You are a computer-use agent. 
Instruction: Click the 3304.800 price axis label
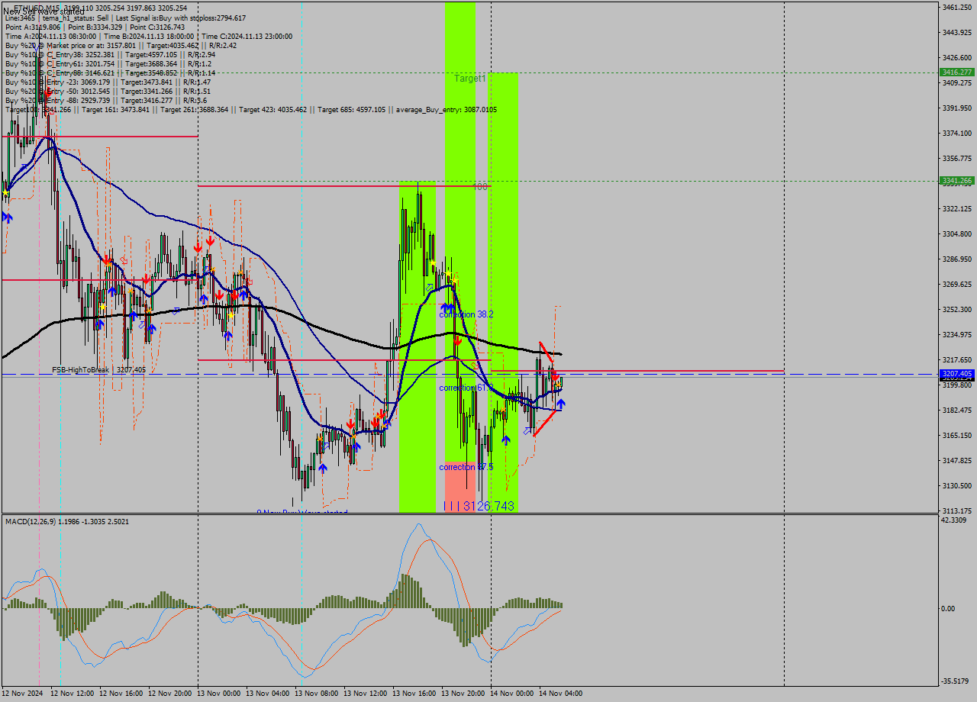click(x=956, y=233)
